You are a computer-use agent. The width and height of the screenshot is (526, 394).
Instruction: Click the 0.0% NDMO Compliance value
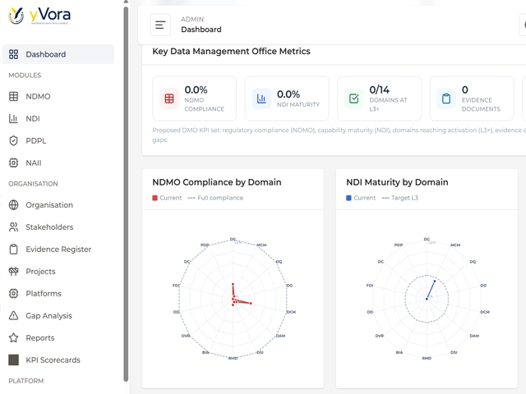tap(196, 89)
